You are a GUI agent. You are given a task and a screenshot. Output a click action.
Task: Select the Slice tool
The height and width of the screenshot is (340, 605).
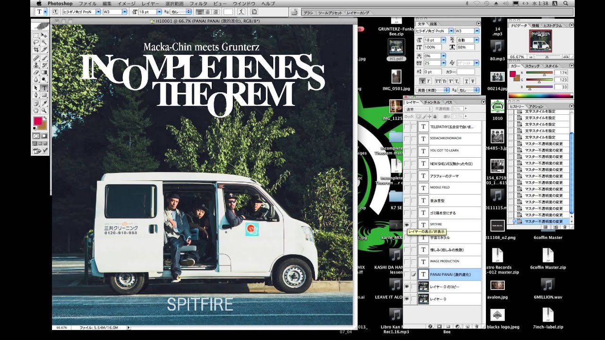coord(44,49)
